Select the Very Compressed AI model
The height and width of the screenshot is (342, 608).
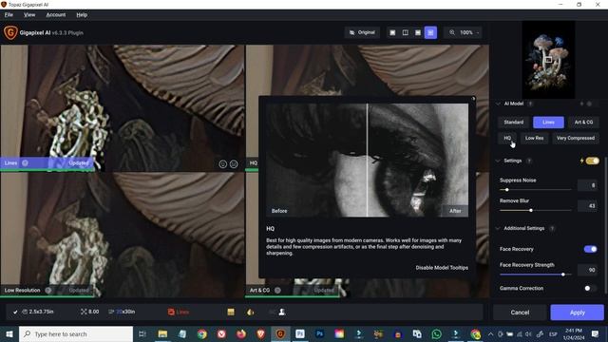click(576, 138)
